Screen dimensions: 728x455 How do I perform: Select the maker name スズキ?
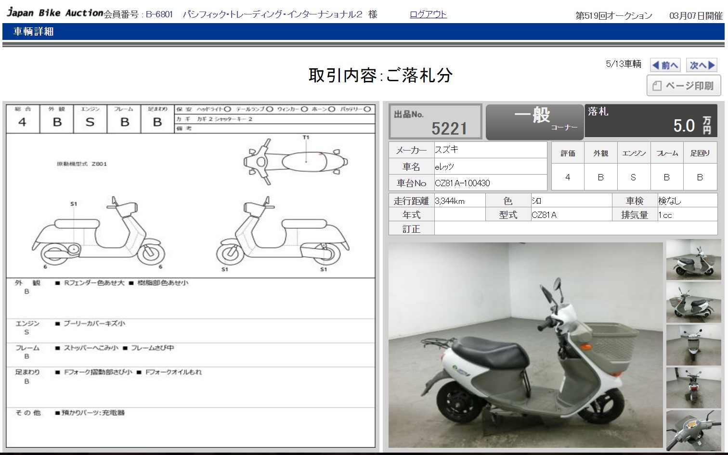[x=446, y=150]
